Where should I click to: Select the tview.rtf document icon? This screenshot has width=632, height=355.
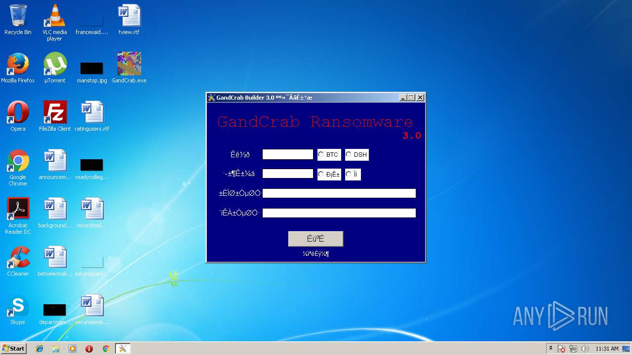[129, 20]
